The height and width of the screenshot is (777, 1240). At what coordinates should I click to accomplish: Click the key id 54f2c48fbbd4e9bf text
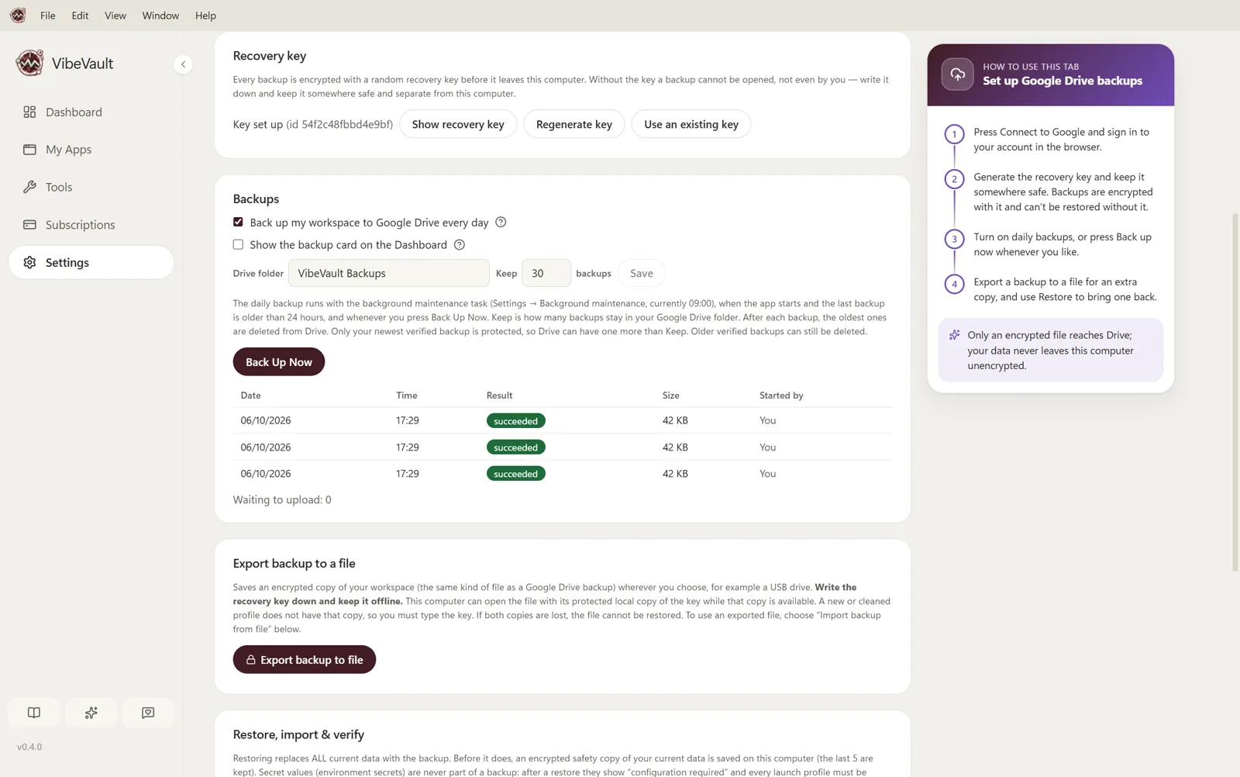[339, 124]
